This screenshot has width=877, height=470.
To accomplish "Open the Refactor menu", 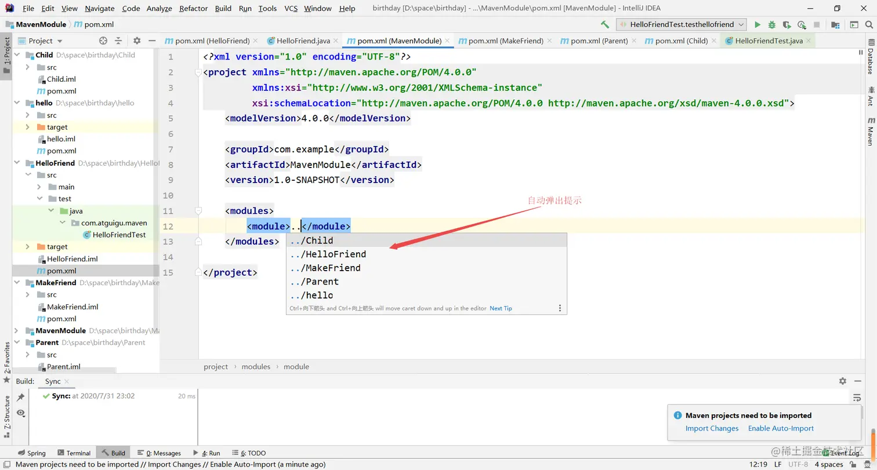I will [x=194, y=9].
